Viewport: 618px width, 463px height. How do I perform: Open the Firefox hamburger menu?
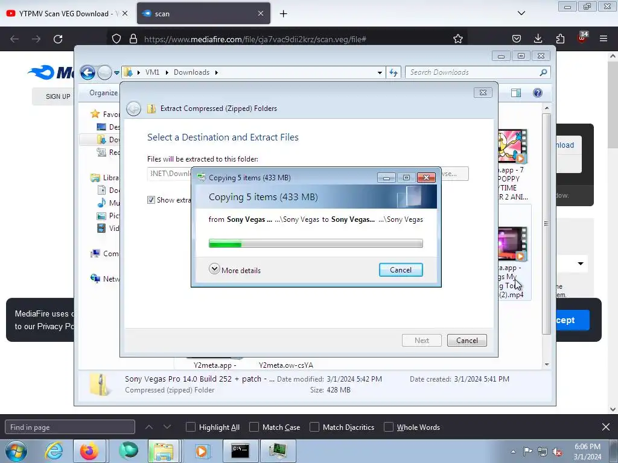tap(604, 39)
